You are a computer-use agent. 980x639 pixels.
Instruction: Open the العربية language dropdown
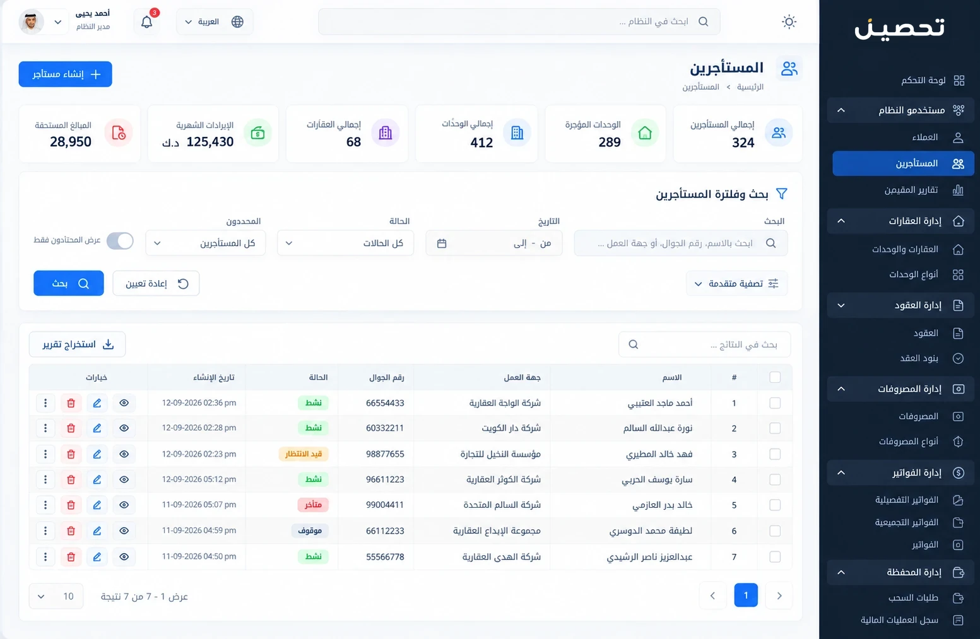[x=215, y=21]
